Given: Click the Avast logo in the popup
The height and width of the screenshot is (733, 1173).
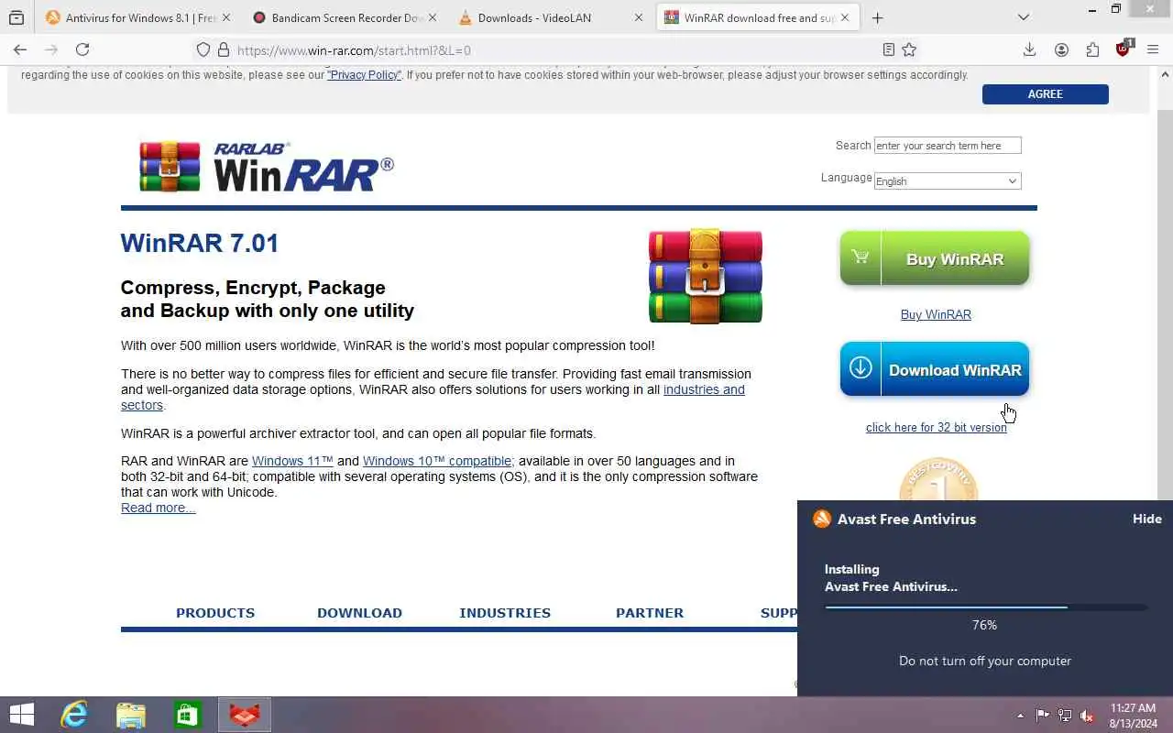Looking at the screenshot, I should click(x=822, y=519).
